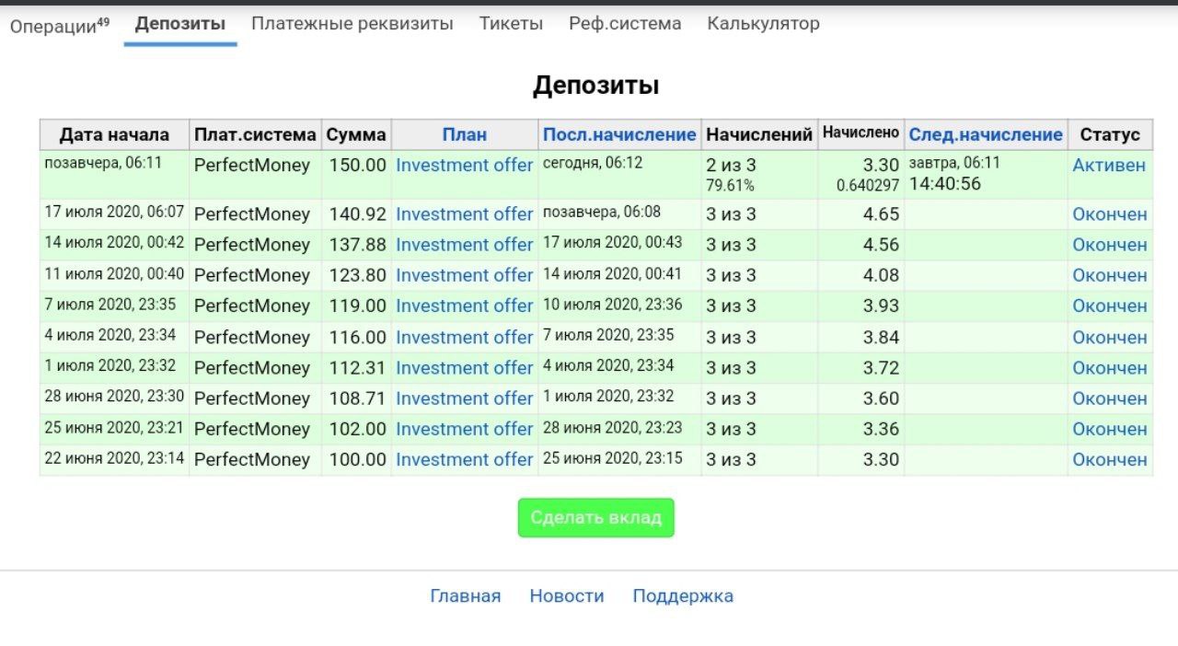1178x646 pixels.
Task: Open the Тикеты tab
Action: (x=511, y=24)
